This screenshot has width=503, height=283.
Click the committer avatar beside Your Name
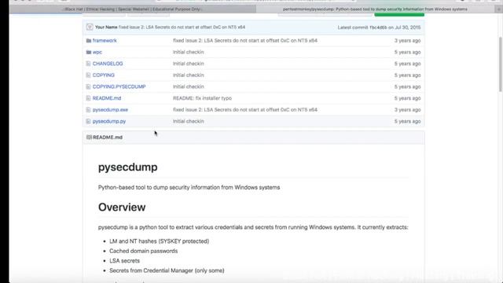coord(90,28)
